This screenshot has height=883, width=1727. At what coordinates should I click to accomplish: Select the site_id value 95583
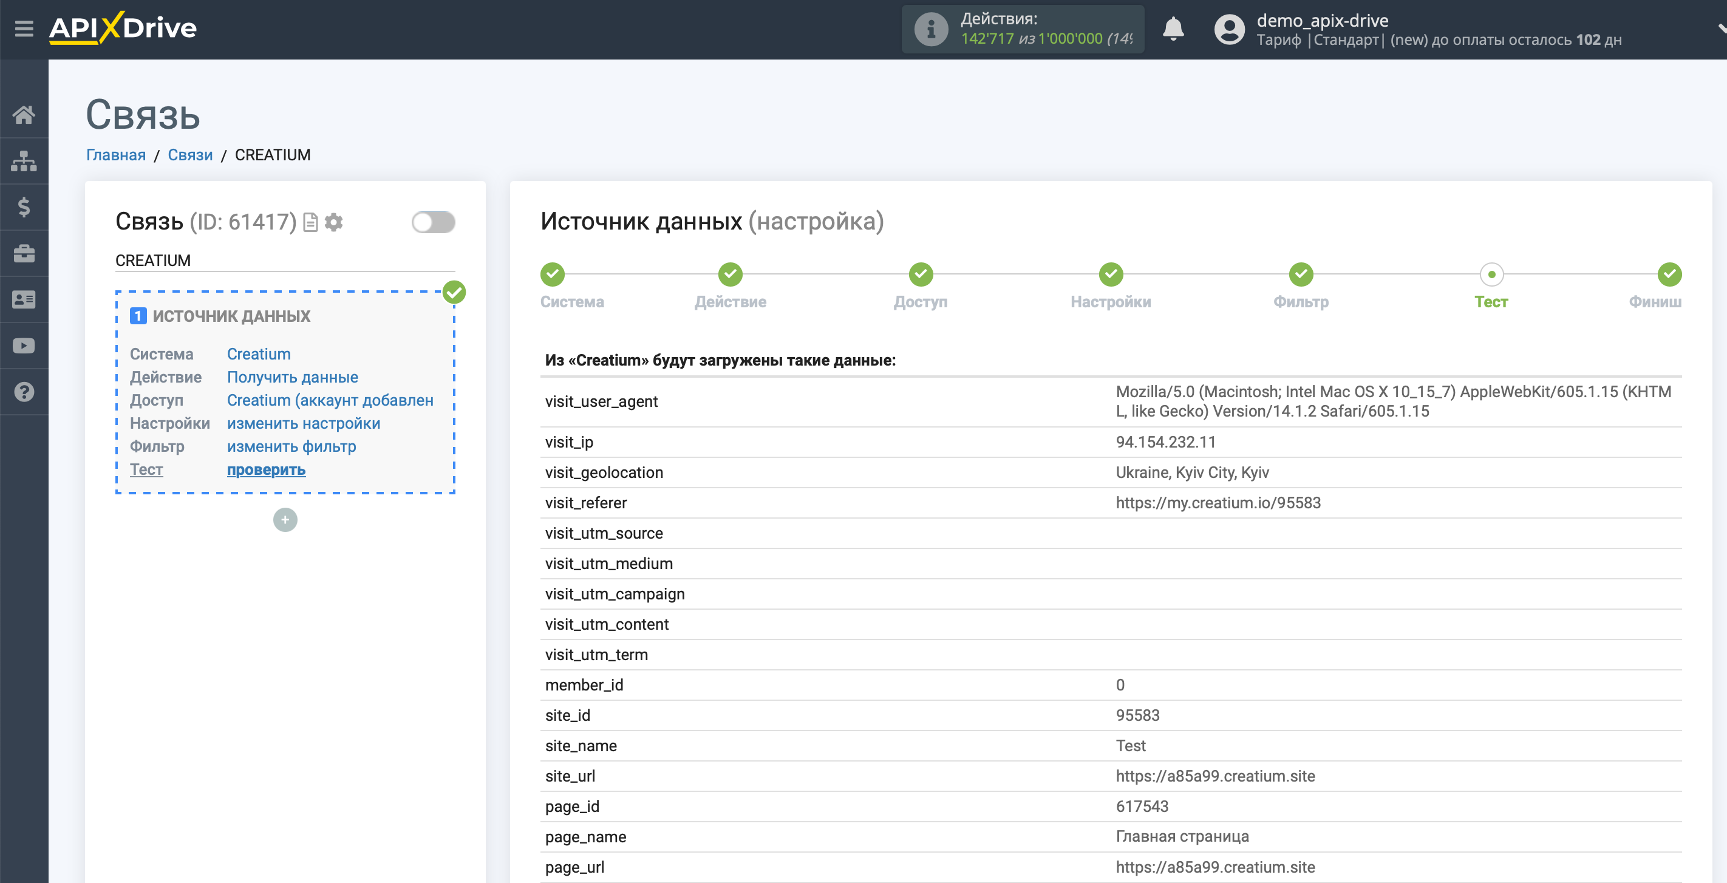pos(1138,715)
